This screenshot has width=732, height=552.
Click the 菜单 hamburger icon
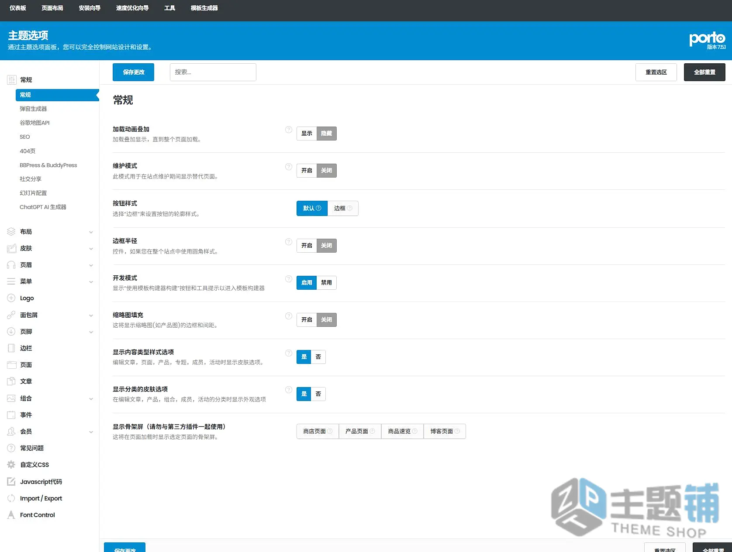[11, 281]
